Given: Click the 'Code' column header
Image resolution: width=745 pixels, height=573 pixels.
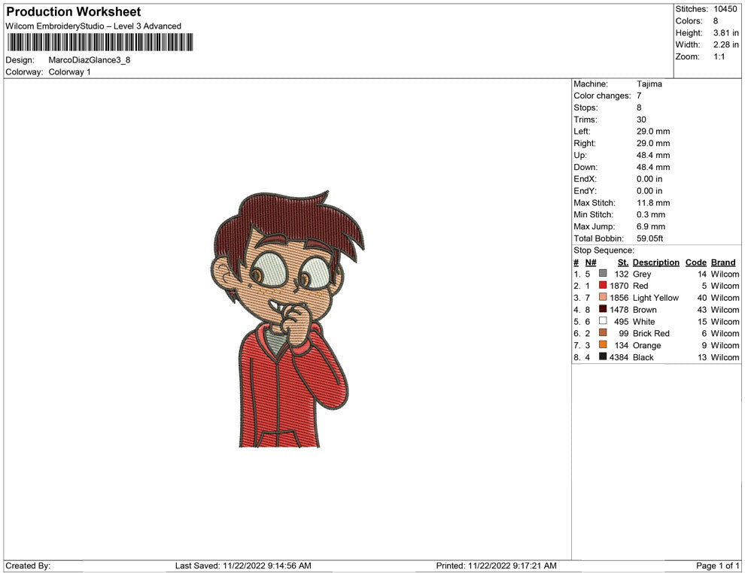Looking at the screenshot, I should click(696, 262).
